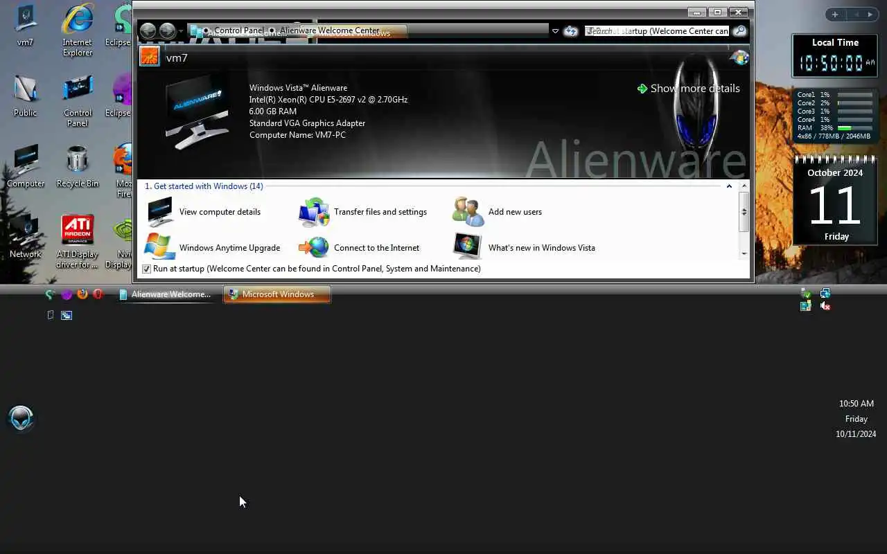Click the first breadcrumb arrow before Control Panel
The image size is (887, 554).
point(207,31)
